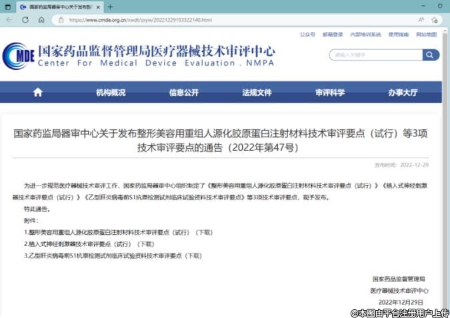Go back using browser back arrow

click(x=9, y=20)
